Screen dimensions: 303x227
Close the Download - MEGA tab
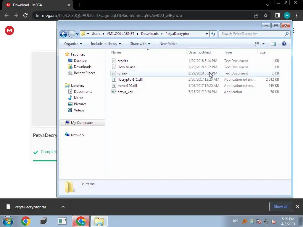[69, 5]
